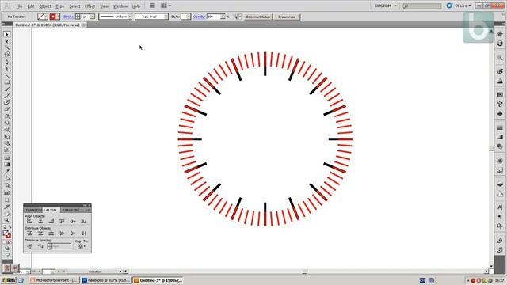Image resolution: width=507 pixels, height=285 pixels.
Task: Open the stroke color dropdown in control bar
Action: [x=58, y=17]
